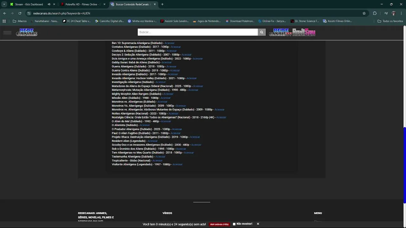Viewport: 406px width, 228px height.
Task: Click the VÍDEOS footer heading
Action: point(167,213)
